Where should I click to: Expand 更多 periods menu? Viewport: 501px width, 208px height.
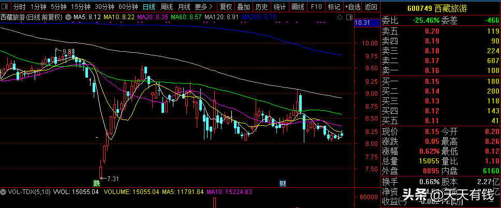[204, 6]
